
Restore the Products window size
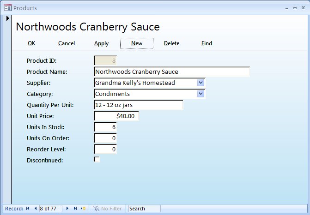coord(295,8)
